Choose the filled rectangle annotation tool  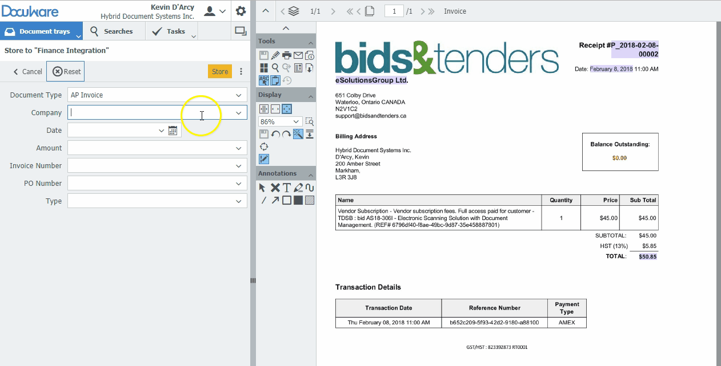pyautogui.click(x=298, y=200)
